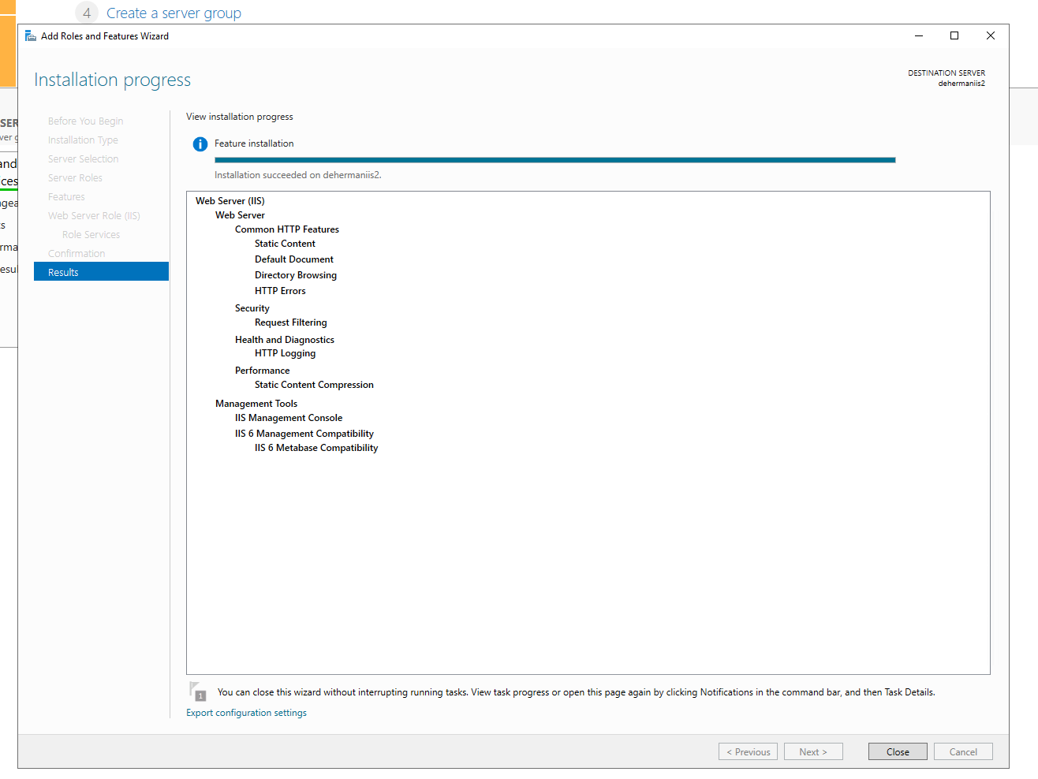Click the disabled Previous button
Screen dimensions: 1038x779
[748, 751]
